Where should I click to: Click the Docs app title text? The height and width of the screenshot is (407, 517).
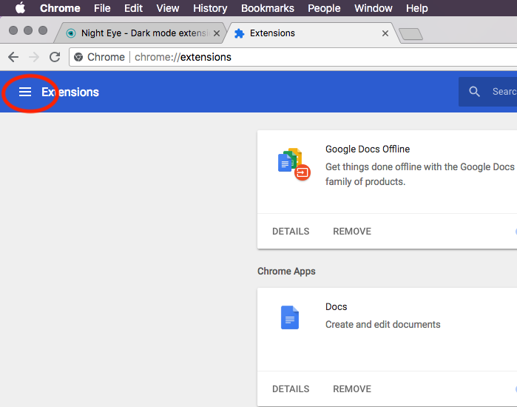336,307
